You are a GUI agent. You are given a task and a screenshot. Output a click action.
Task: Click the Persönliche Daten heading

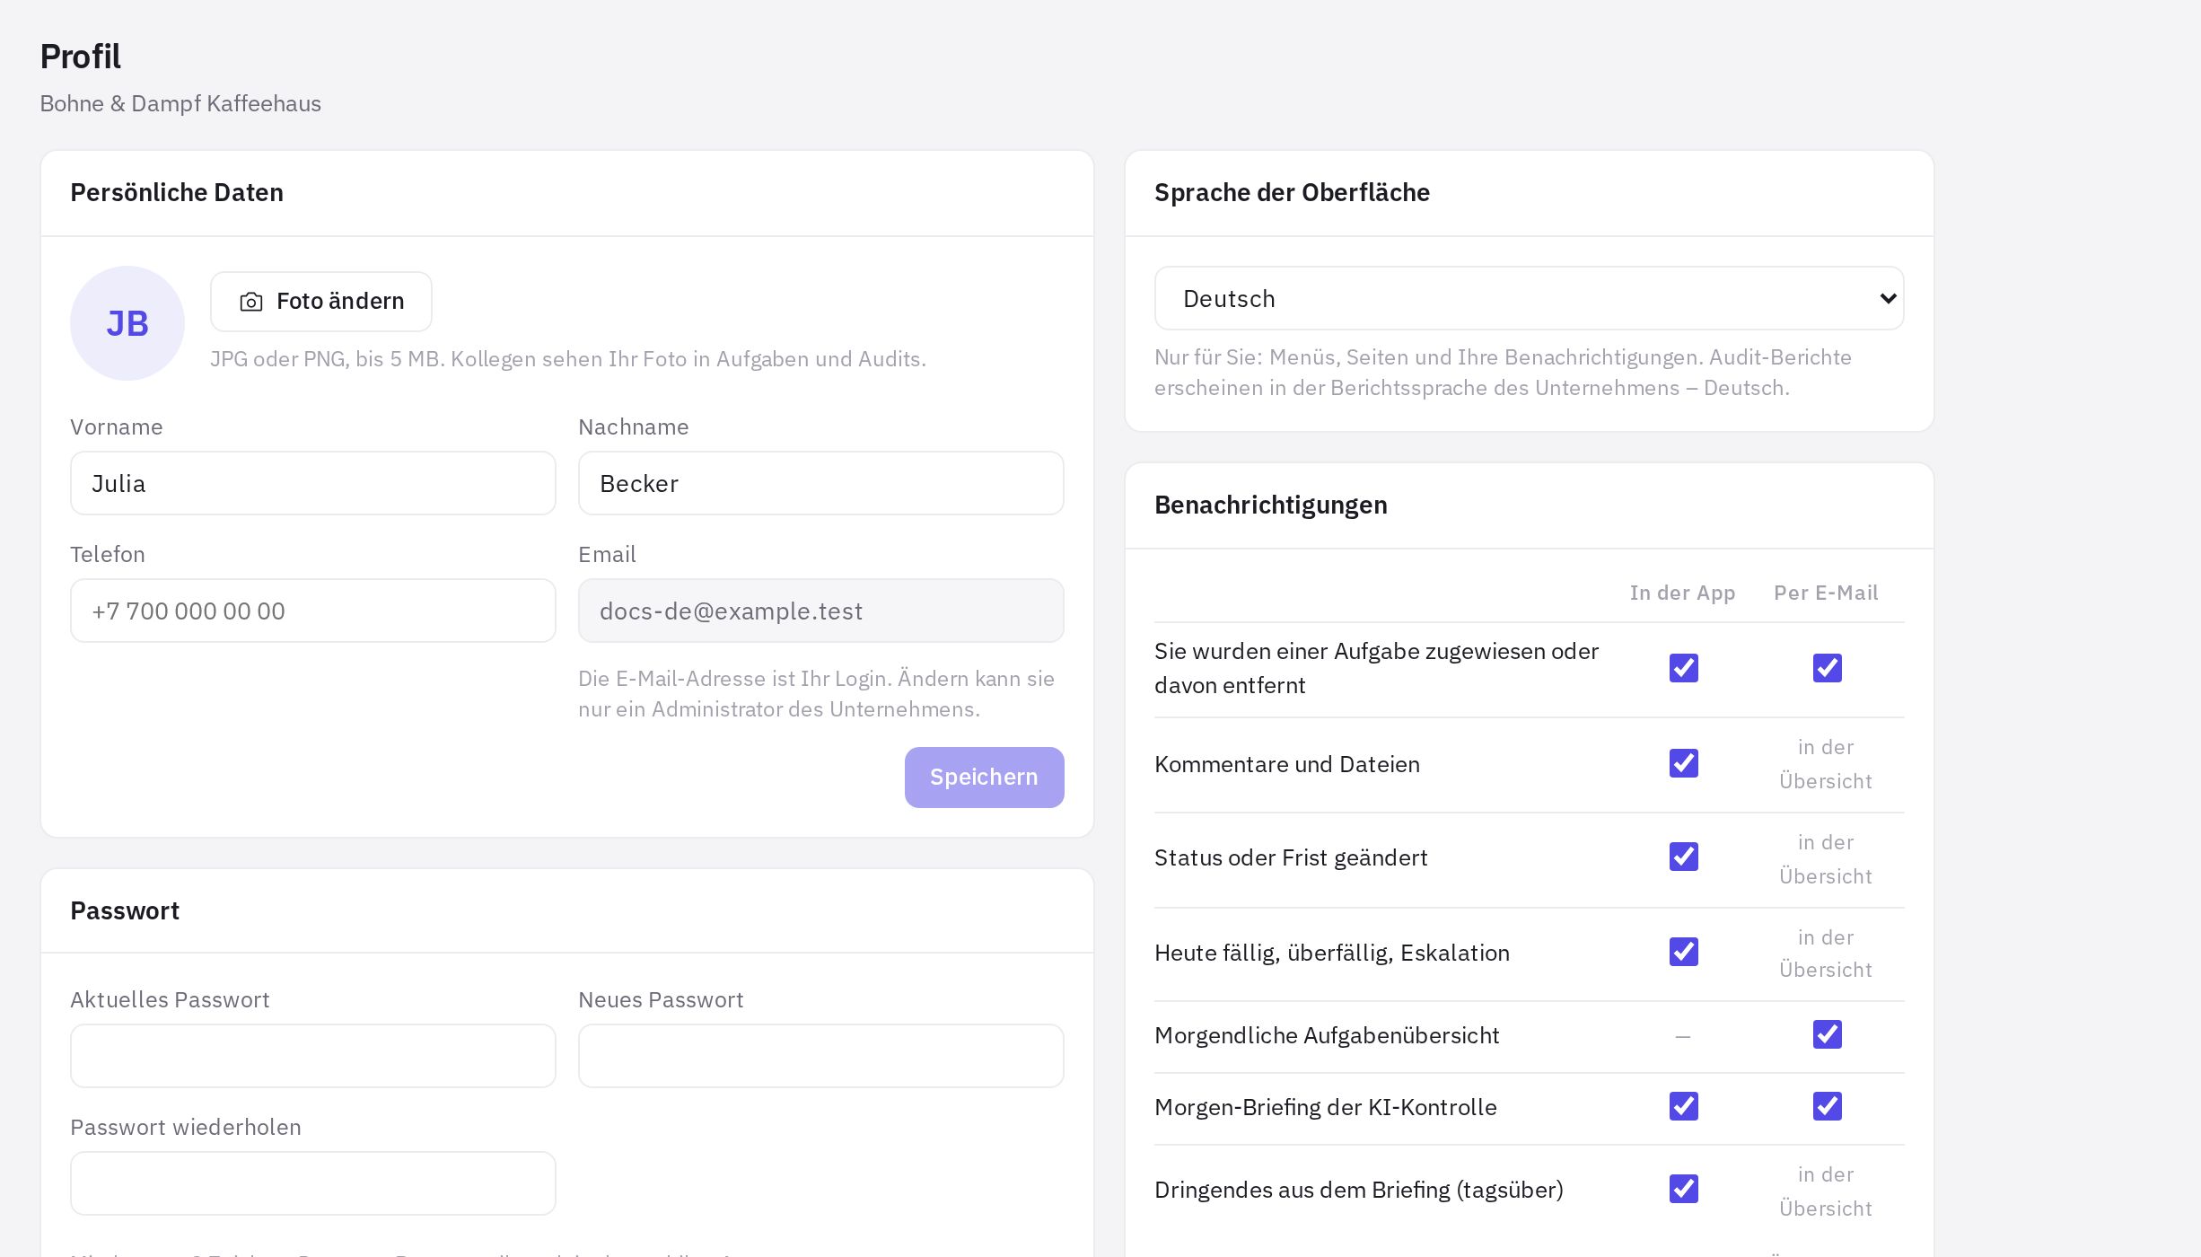[x=177, y=192]
